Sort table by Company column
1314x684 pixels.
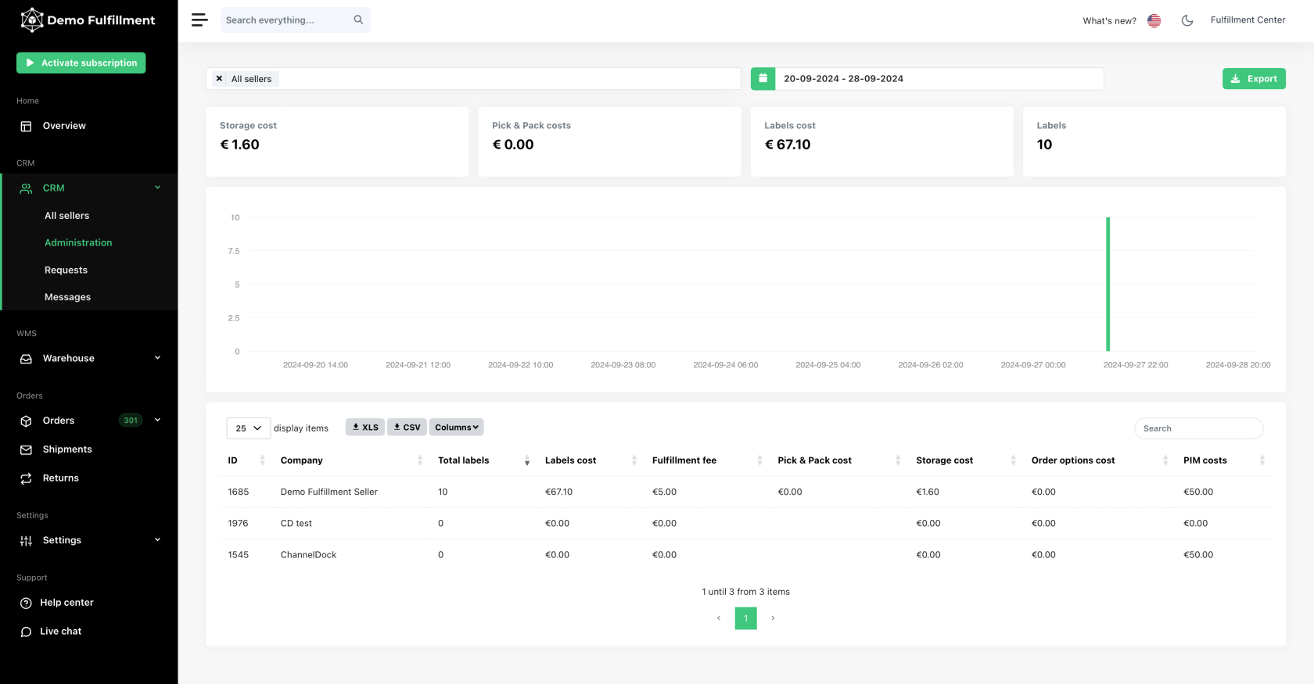[351, 460]
